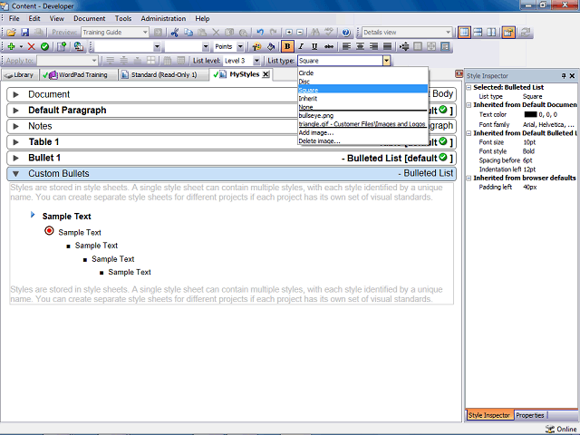Switch to the Properties tab at bottom
This screenshot has height=435, width=580.
tap(529, 415)
